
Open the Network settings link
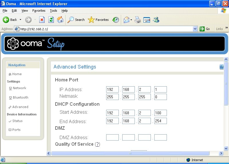click(x=19, y=88)
